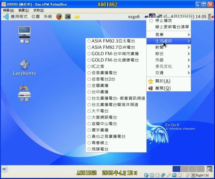This screenshot has height=179, width=215.
Task: Click the VirtualBox CD/DVD status icon
Action: click(152, 175)
